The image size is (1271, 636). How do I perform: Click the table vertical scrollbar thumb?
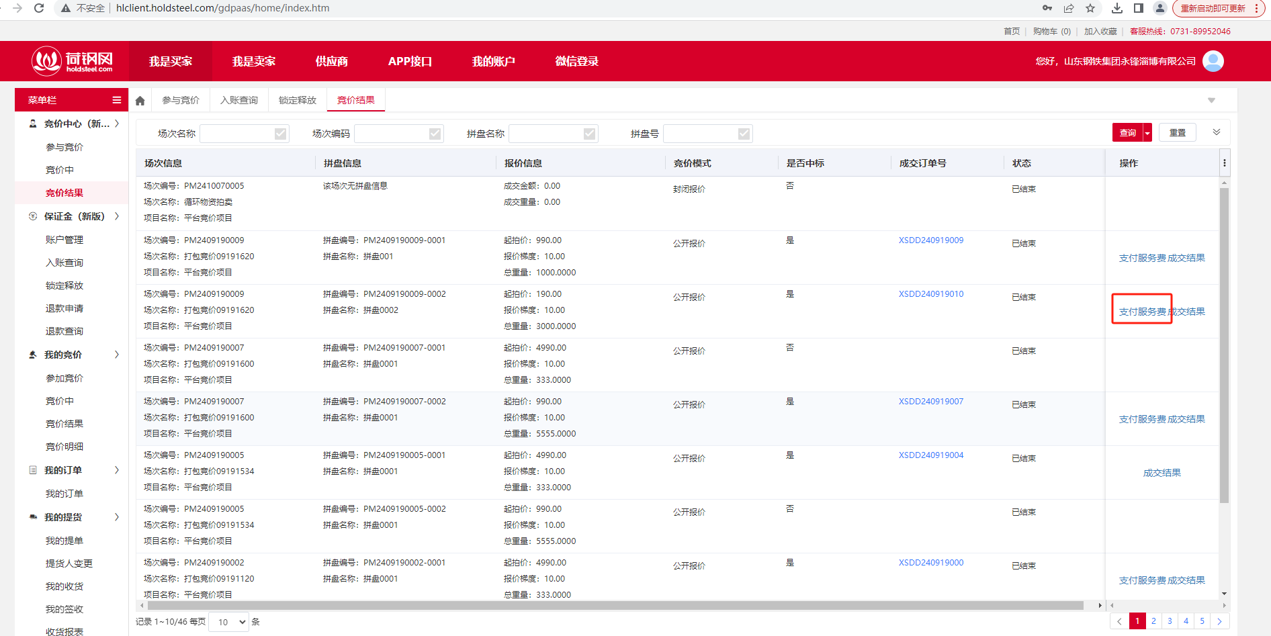pyautogui.click(x=1224, y=345)
